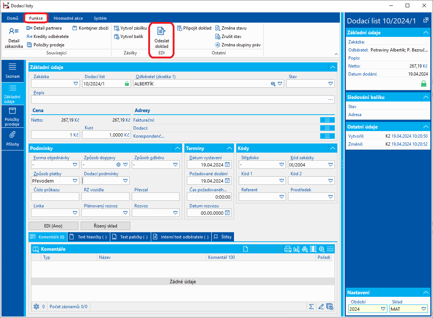Click Číslo průkazu input field
Image resolution: width=433 pixels, height=318 pixels.
(55, 196)
